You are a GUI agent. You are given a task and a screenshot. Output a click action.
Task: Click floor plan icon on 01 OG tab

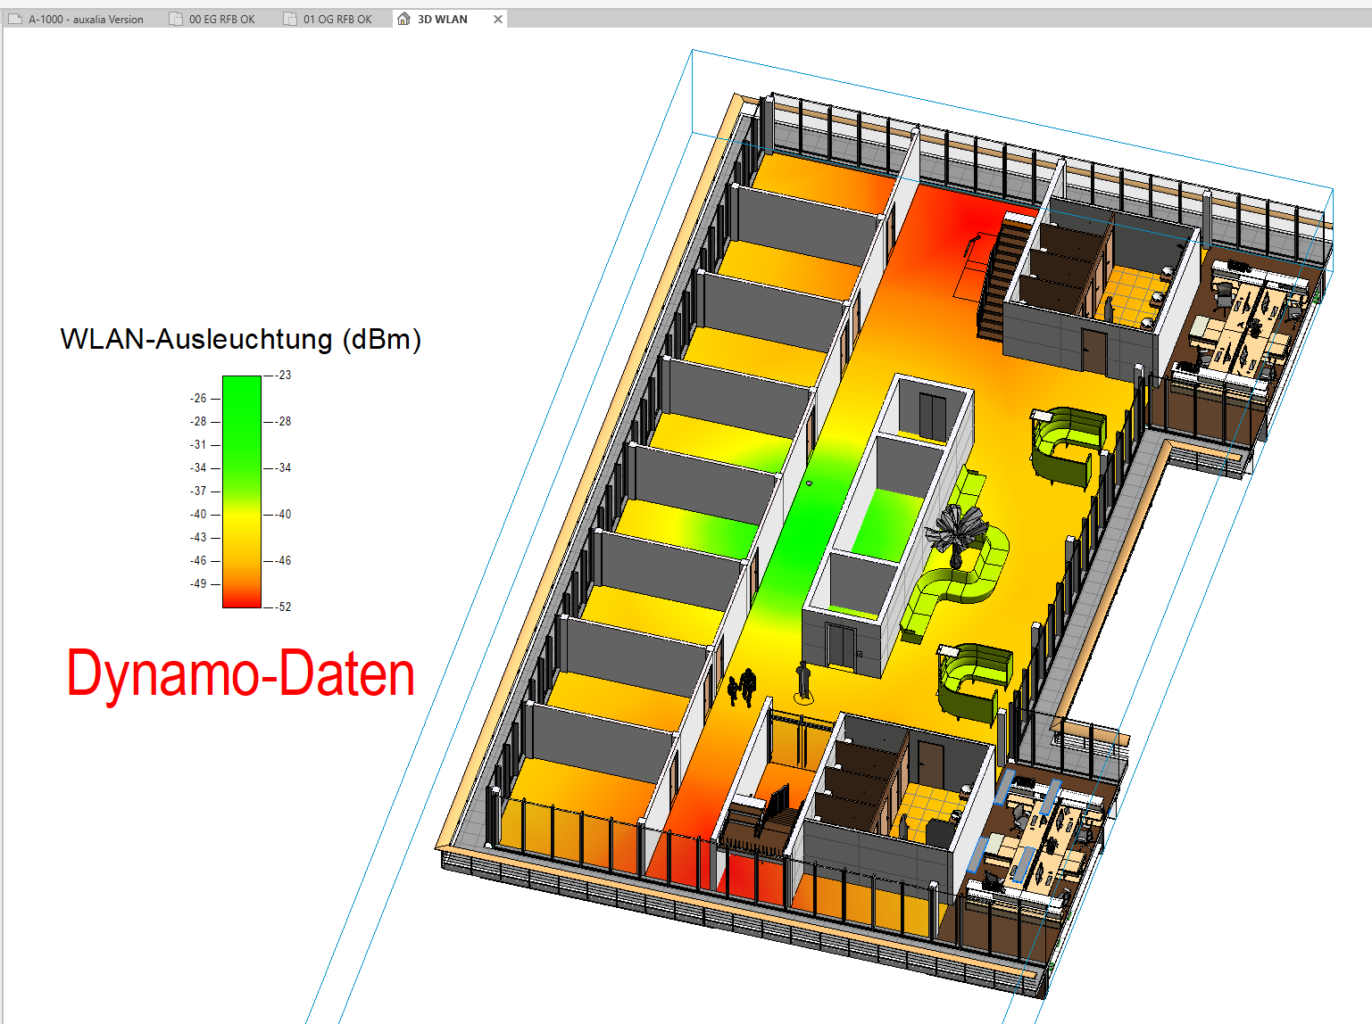(x=290, y=19)
